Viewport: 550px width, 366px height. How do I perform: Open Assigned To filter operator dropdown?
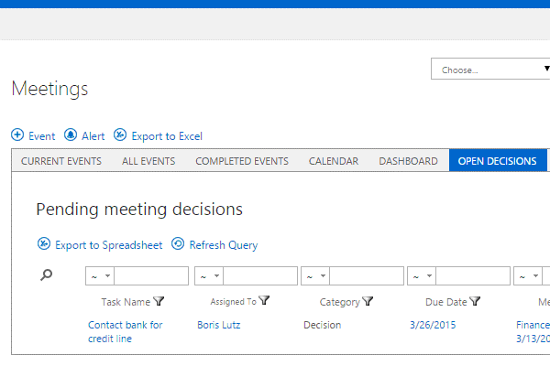coord(209,276)
